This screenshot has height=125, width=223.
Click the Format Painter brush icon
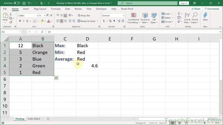11,22
